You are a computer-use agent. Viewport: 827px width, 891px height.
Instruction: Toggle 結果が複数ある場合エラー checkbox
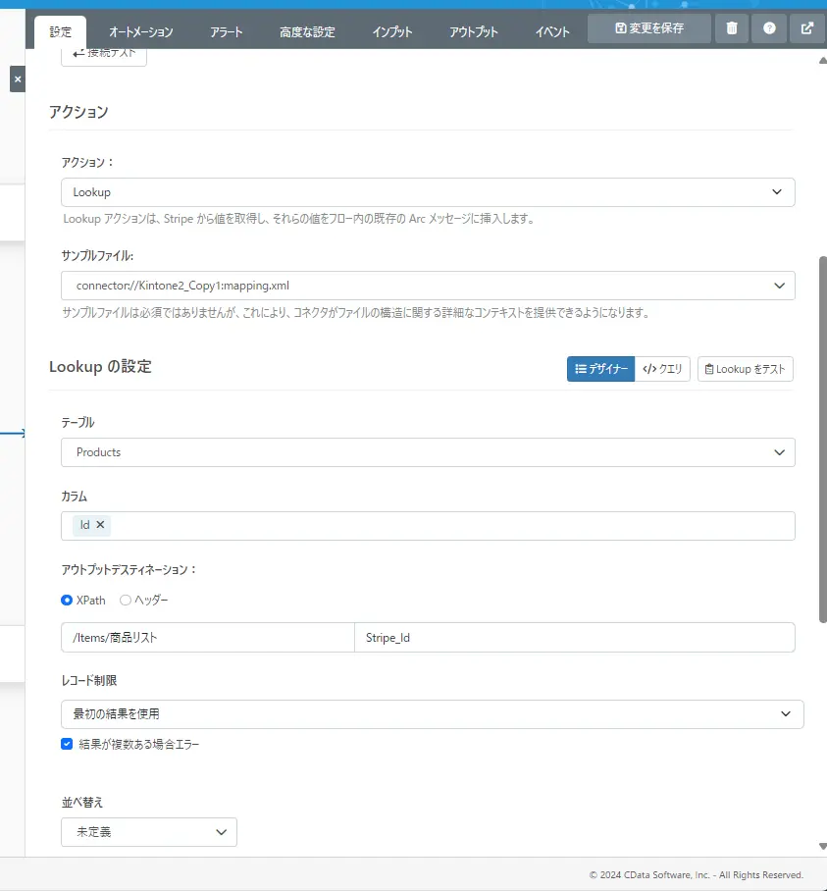tap(67, 744)
